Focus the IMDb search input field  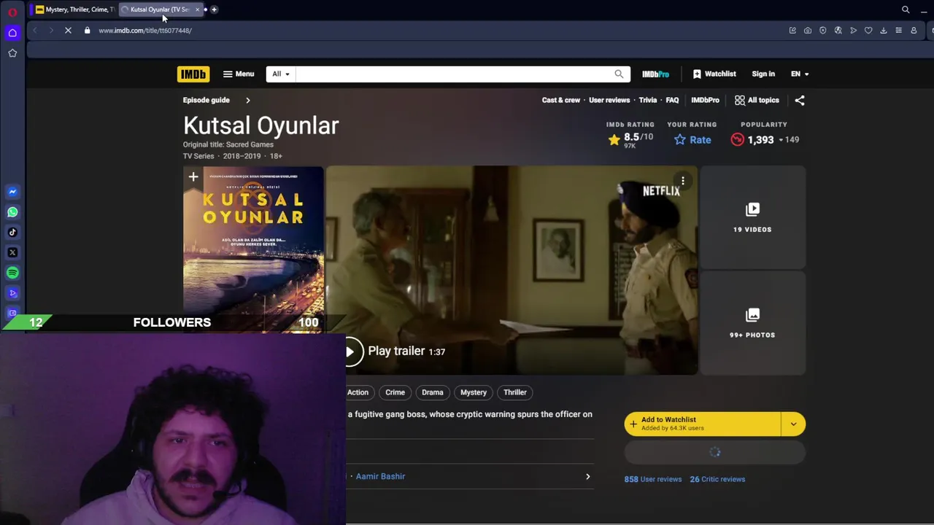[x=454, y=74]
